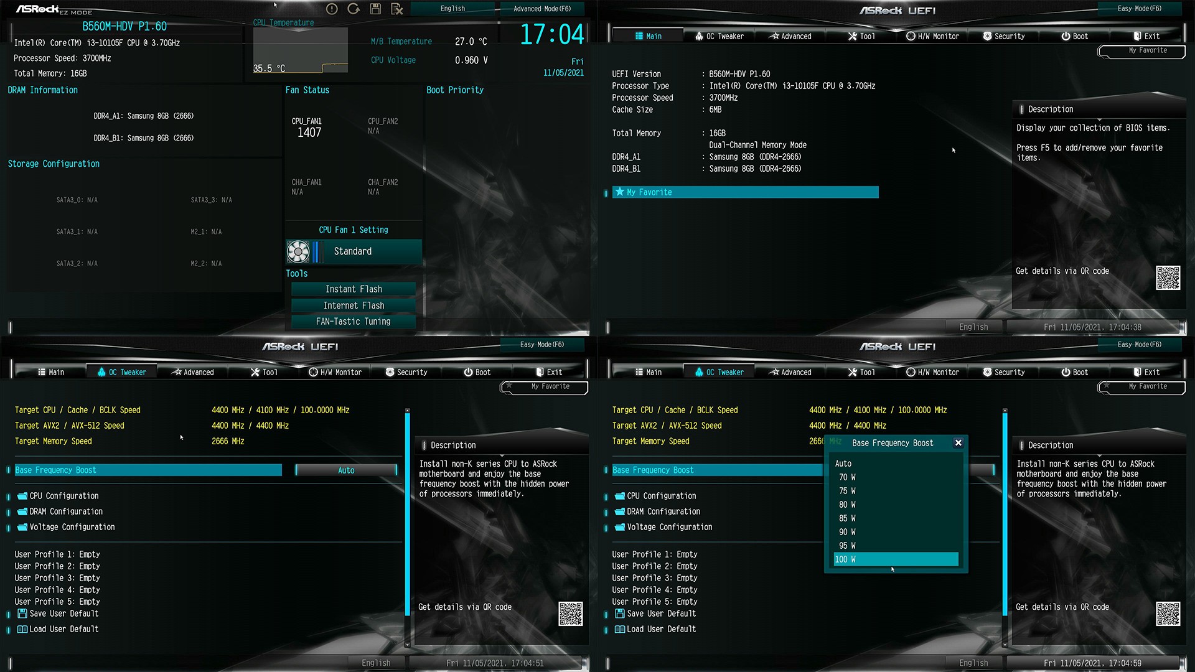Click the floppy disk save icon
1195x672 pixels.
coord(375,9)
